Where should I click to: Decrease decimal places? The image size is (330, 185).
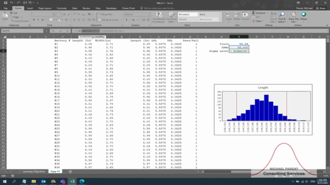148,20
